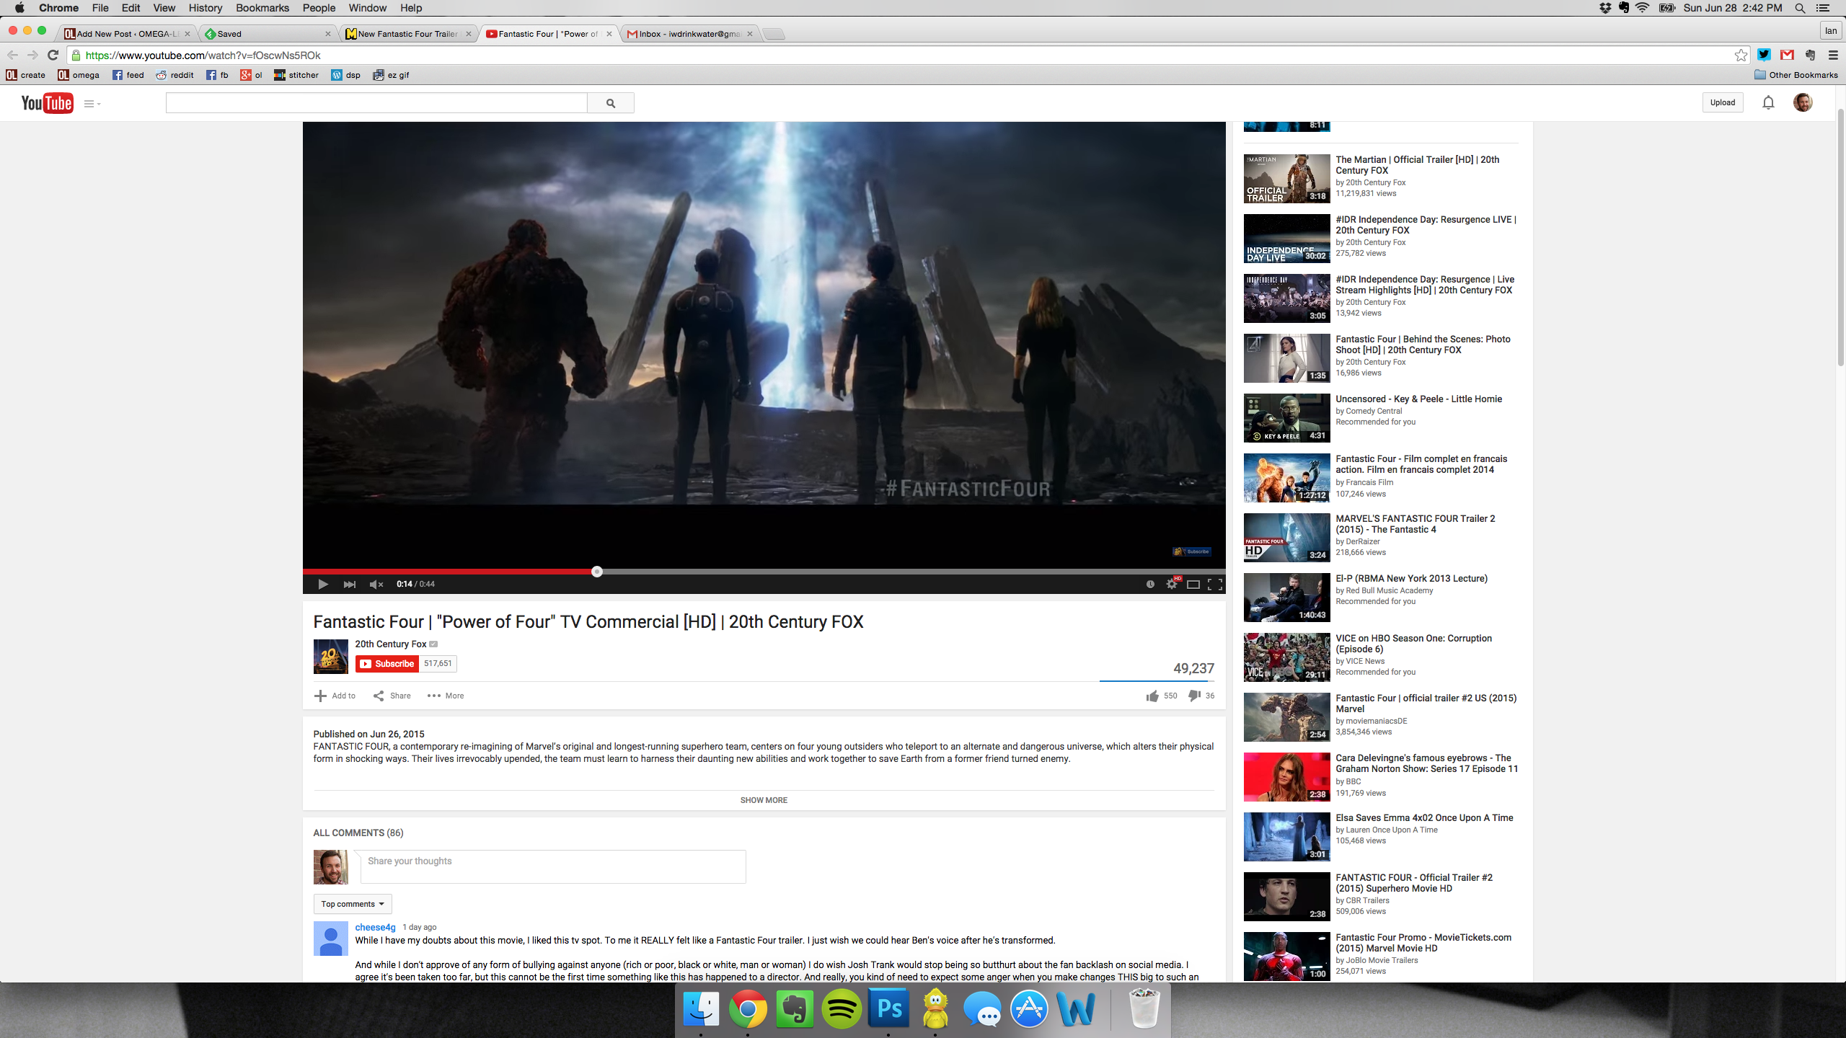The image size is (1846, 1038).
Task: Open the Watch Later clock icon
Action: point(1150,584)
